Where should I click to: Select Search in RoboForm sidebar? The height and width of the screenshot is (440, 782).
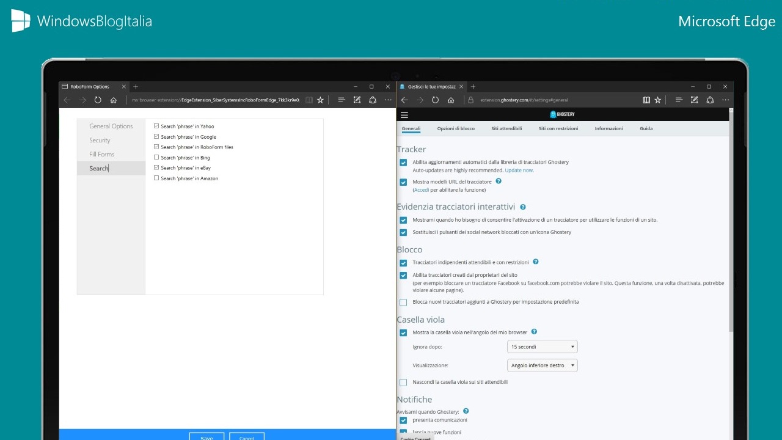tap(111, 168)
